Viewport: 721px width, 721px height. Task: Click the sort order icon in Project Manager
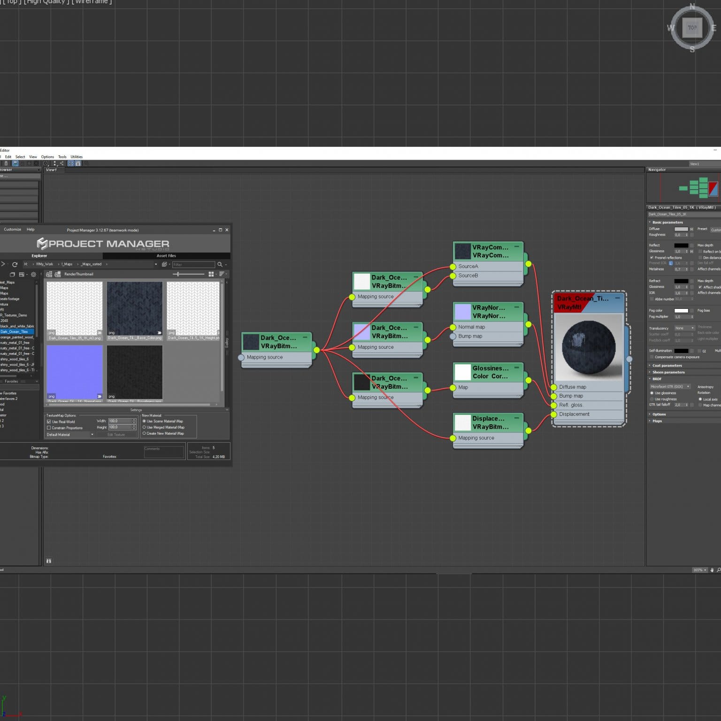(222, 274)
